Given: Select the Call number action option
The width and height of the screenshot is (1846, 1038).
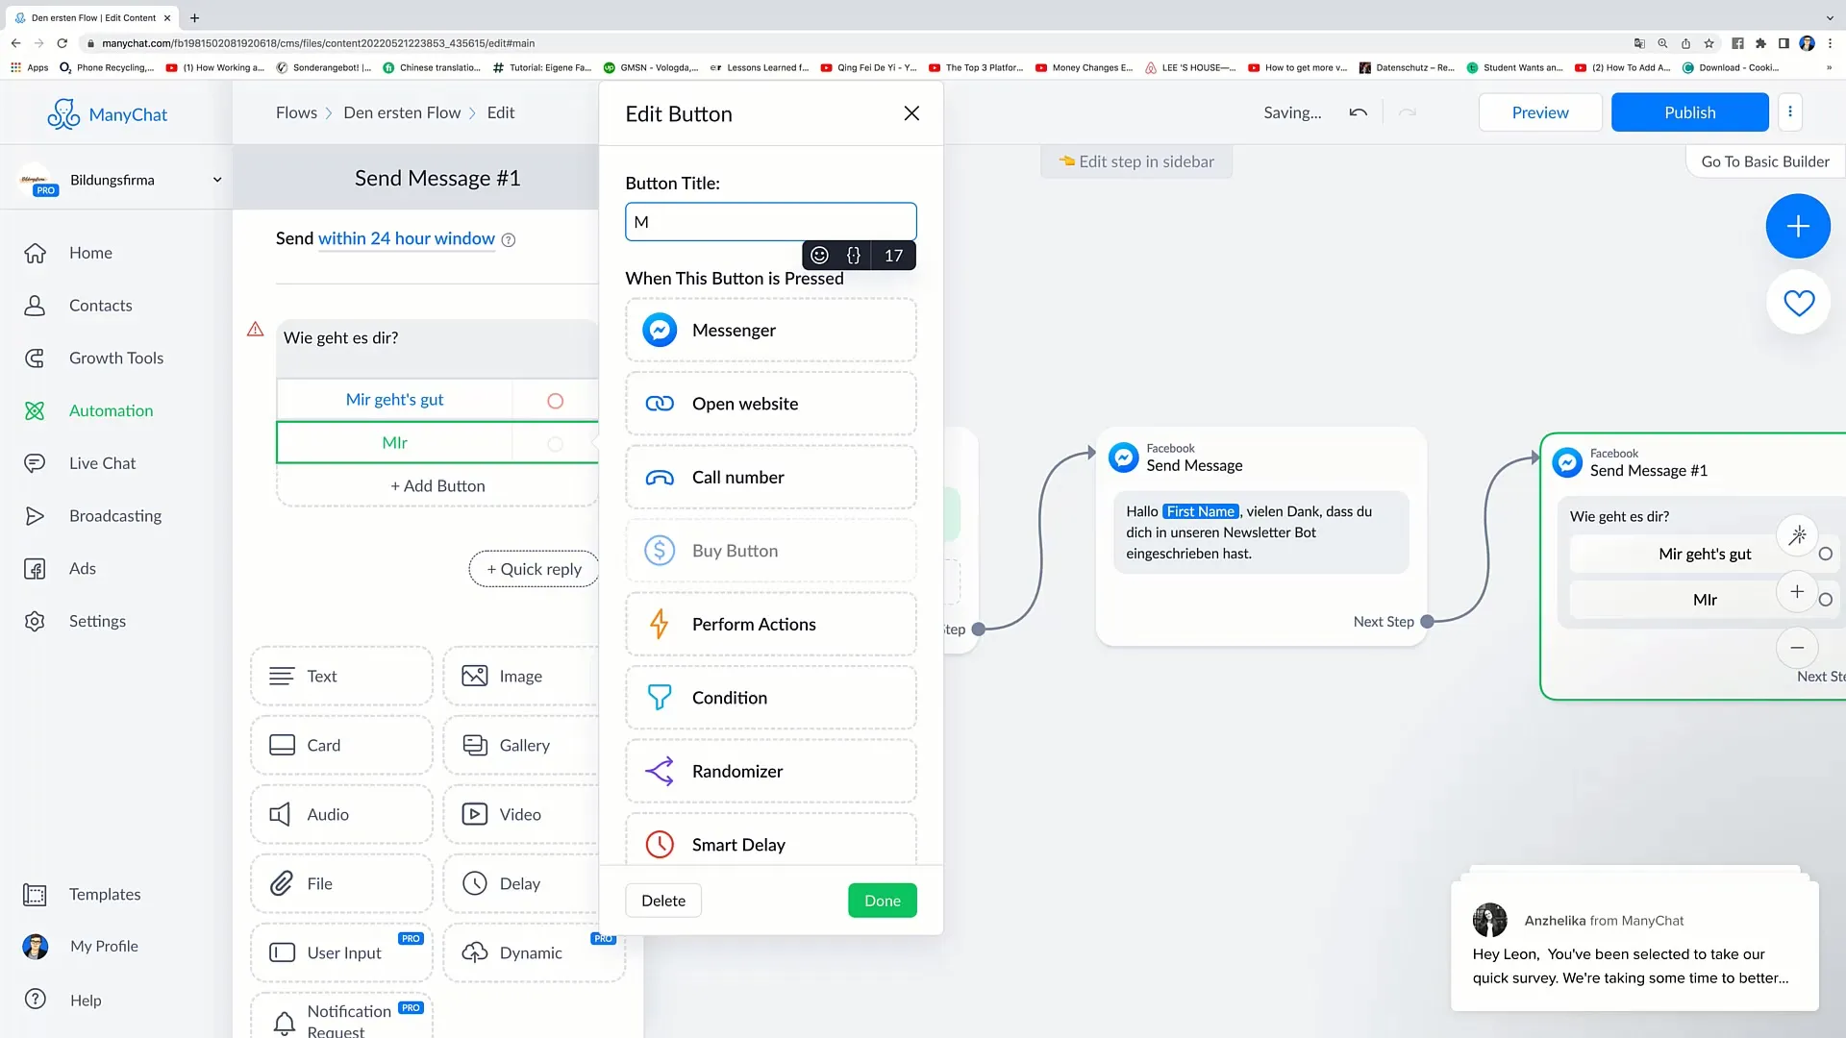Looking at the screenshot, I should pos(772,477).
